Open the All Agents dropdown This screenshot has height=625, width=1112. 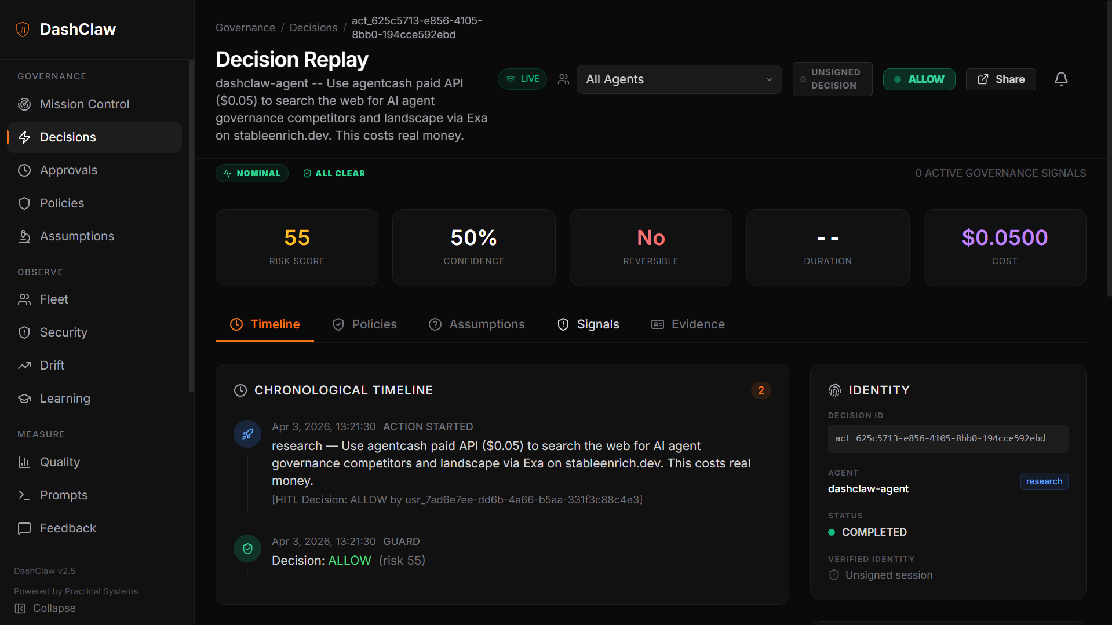679,79
